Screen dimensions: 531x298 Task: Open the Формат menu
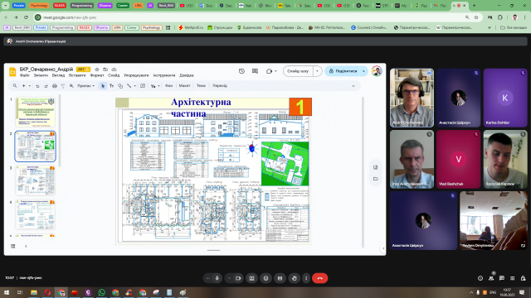coord(97,75)
